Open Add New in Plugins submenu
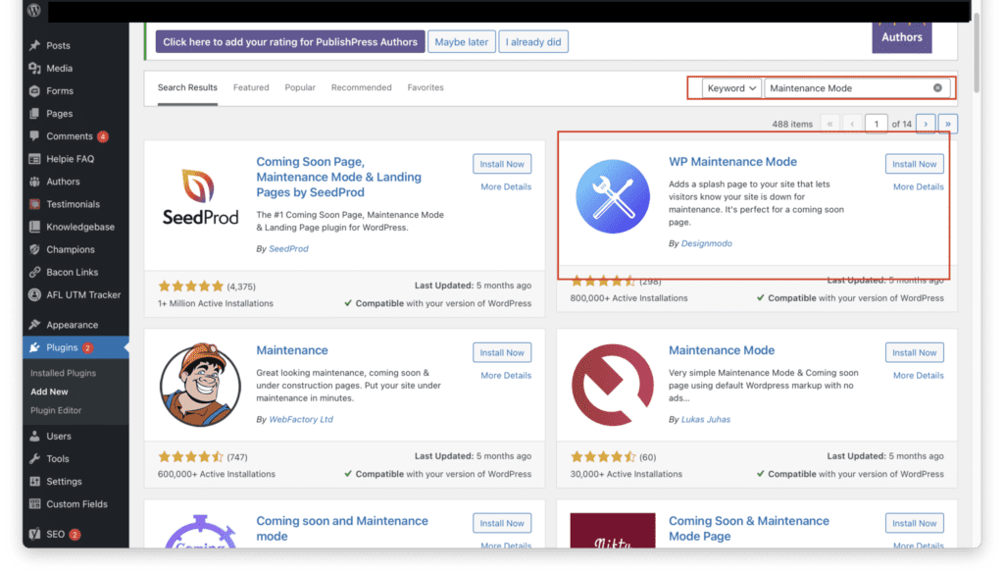Screen dimensions: 1004x575 (49, 392)
